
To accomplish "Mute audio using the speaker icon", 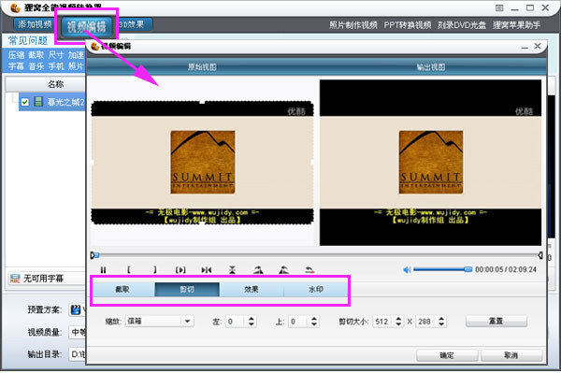I will pos(407,269).
